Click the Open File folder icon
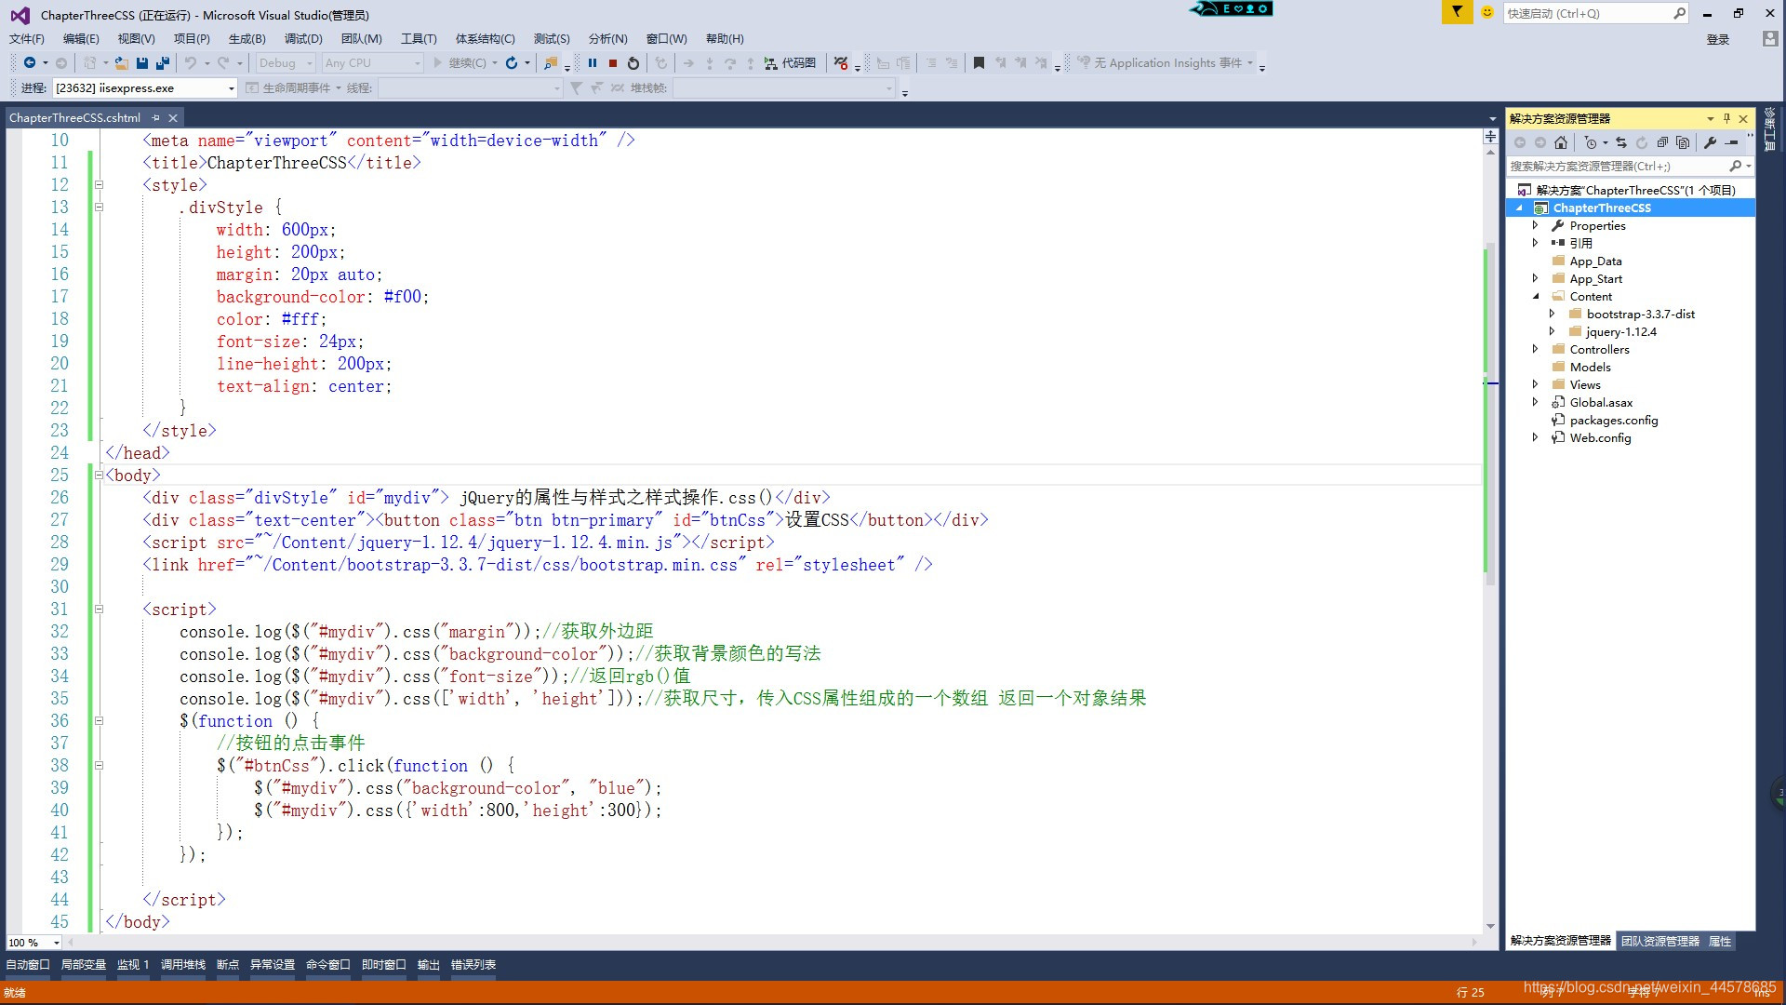This screenshot has height=1005, width=1786. click(122, 62)
